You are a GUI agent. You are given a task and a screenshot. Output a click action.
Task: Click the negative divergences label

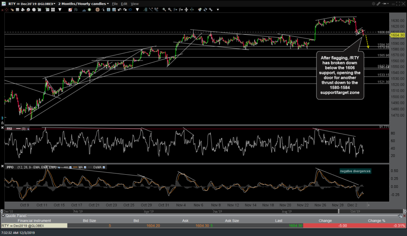pyautogui.click(x=355, y=171)
